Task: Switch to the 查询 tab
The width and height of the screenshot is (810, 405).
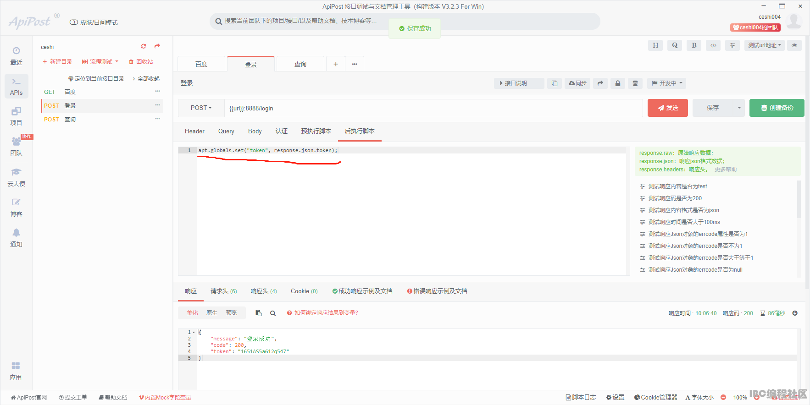Action: coord(300,64)
